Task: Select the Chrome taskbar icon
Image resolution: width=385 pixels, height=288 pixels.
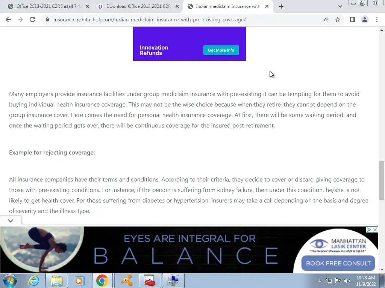Action: tap(102, 280)
